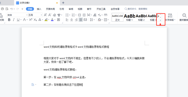This screenshot has width=188, height=97.
Task: Switch to the 页面布局 tab
Action: (50, 9)
